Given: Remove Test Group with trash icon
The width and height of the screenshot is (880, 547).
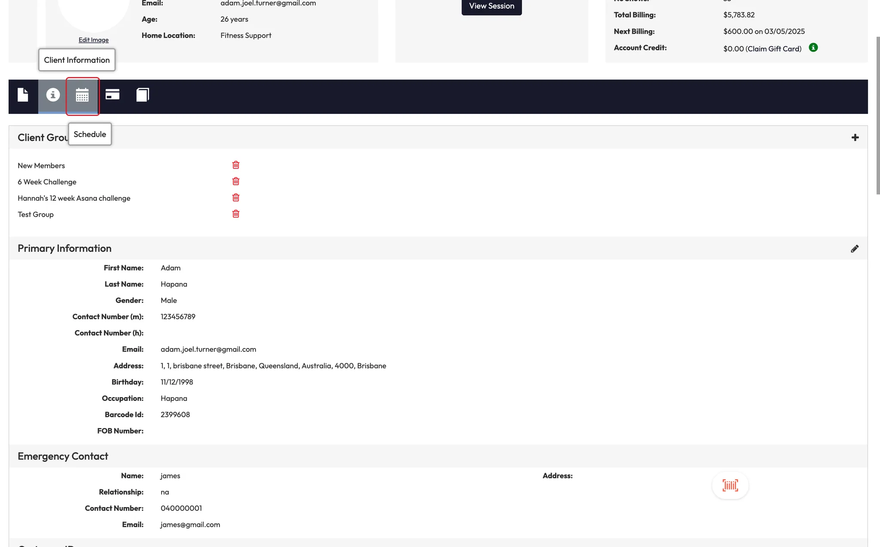Looking at the screenshot, I should pos(236,214).
